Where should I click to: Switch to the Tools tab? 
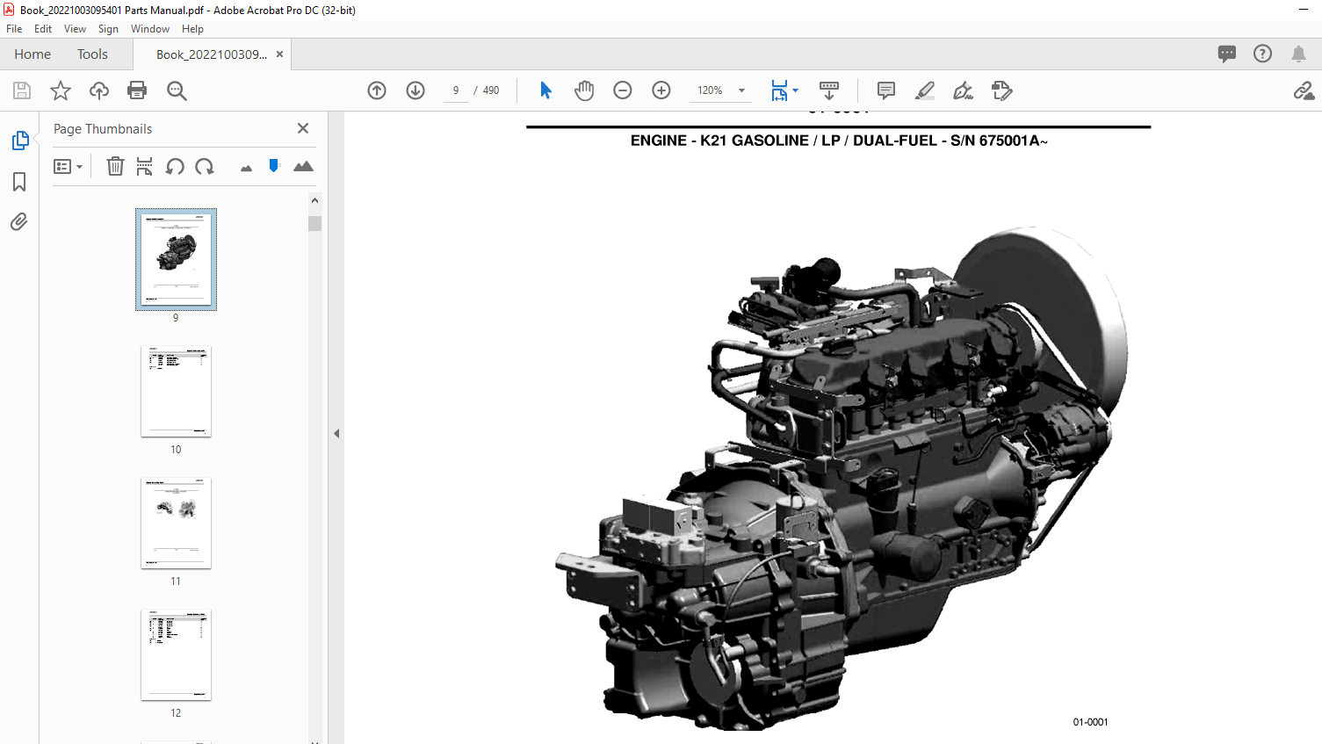click(x=92, y=54)
